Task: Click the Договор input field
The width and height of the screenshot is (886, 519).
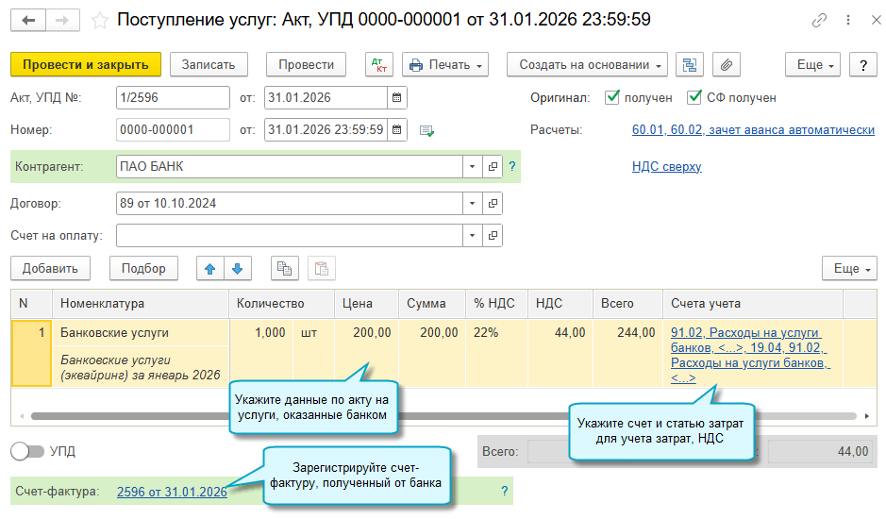Action: pyautogui.click(x=290, y=204)
